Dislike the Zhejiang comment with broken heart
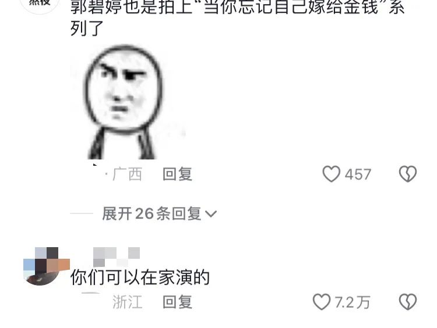The image size is (437, 328). (x=408, y=302)
